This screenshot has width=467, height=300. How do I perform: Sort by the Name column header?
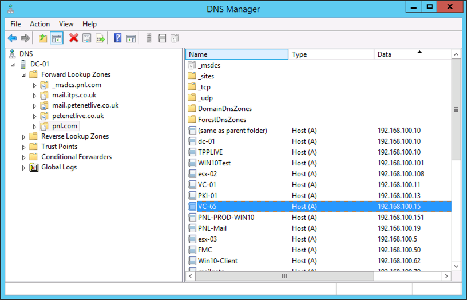pos(237,54)
